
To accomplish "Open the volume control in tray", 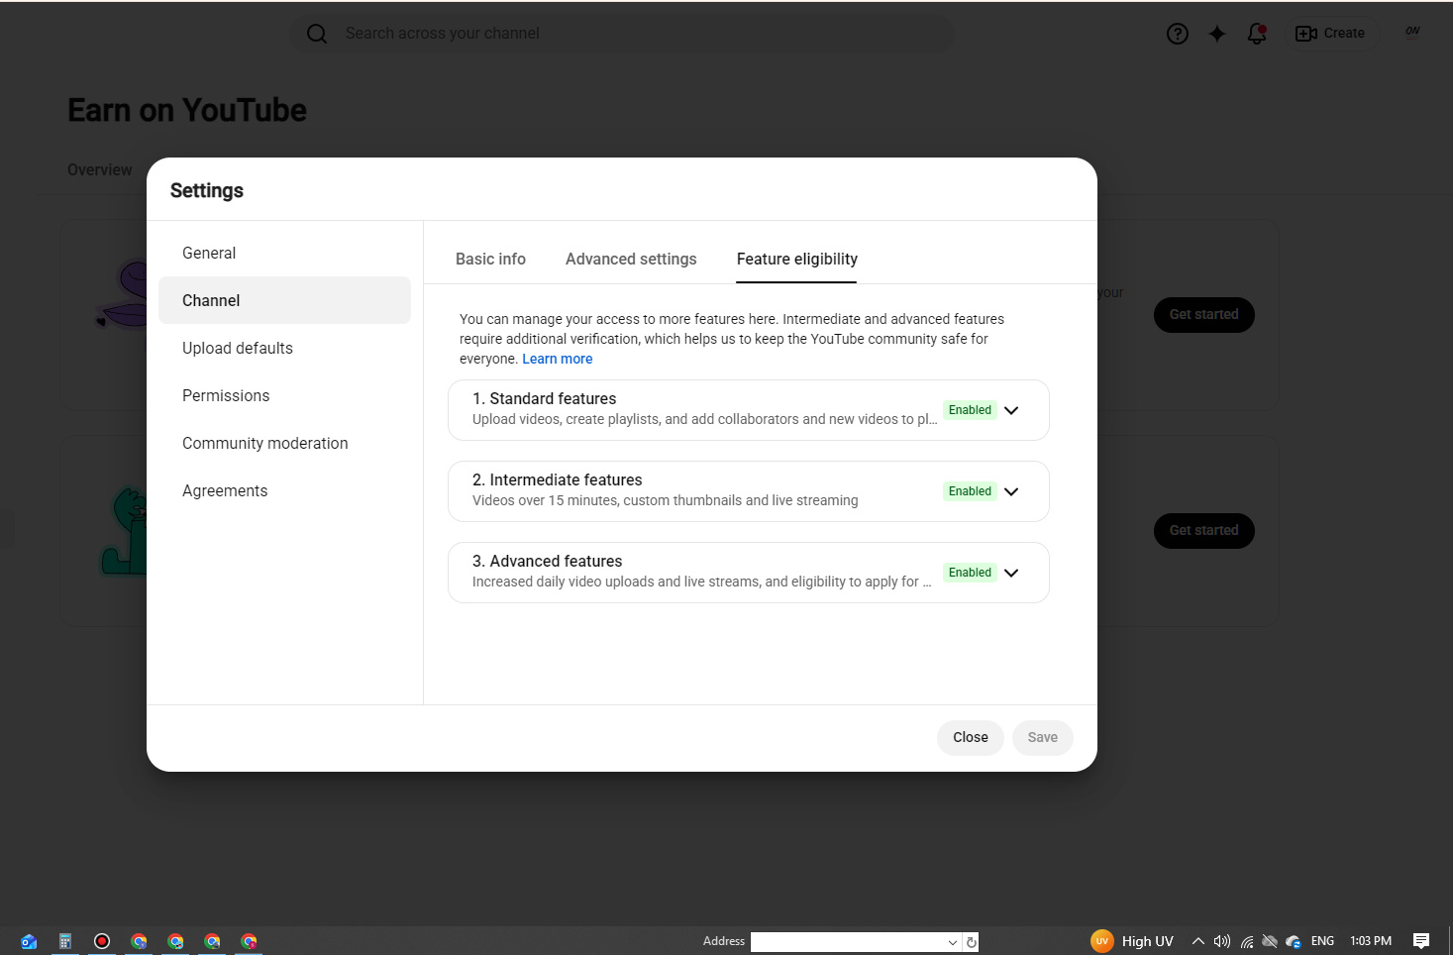I will pos(1222,941).
